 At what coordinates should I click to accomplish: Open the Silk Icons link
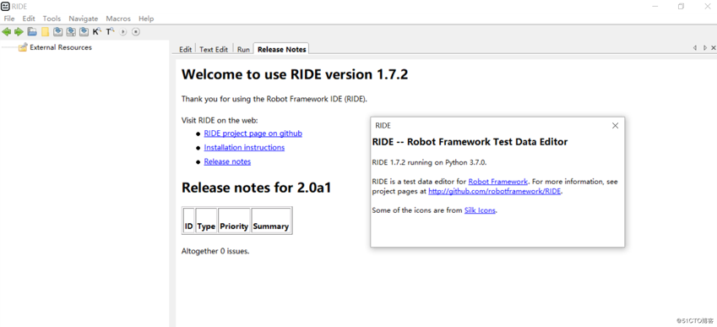click(x=480, y=210)
